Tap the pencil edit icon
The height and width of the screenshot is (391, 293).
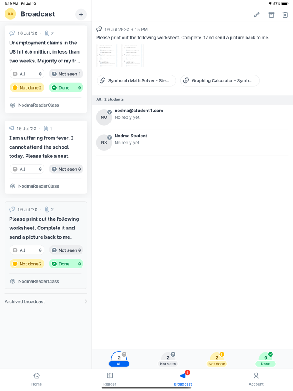tap(257, 15)
